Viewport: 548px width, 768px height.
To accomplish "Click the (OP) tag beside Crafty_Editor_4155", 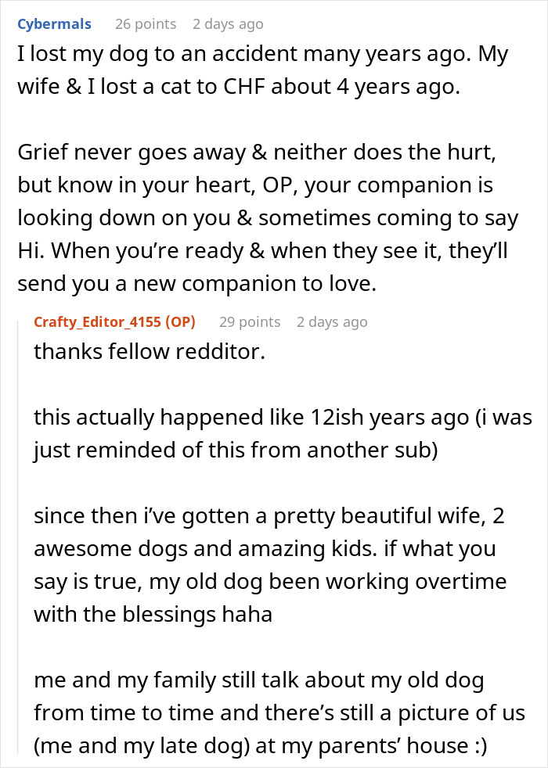I will [180, 321].
